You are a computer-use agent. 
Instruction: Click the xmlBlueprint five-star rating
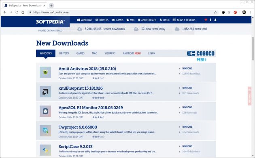pos(98,98)
